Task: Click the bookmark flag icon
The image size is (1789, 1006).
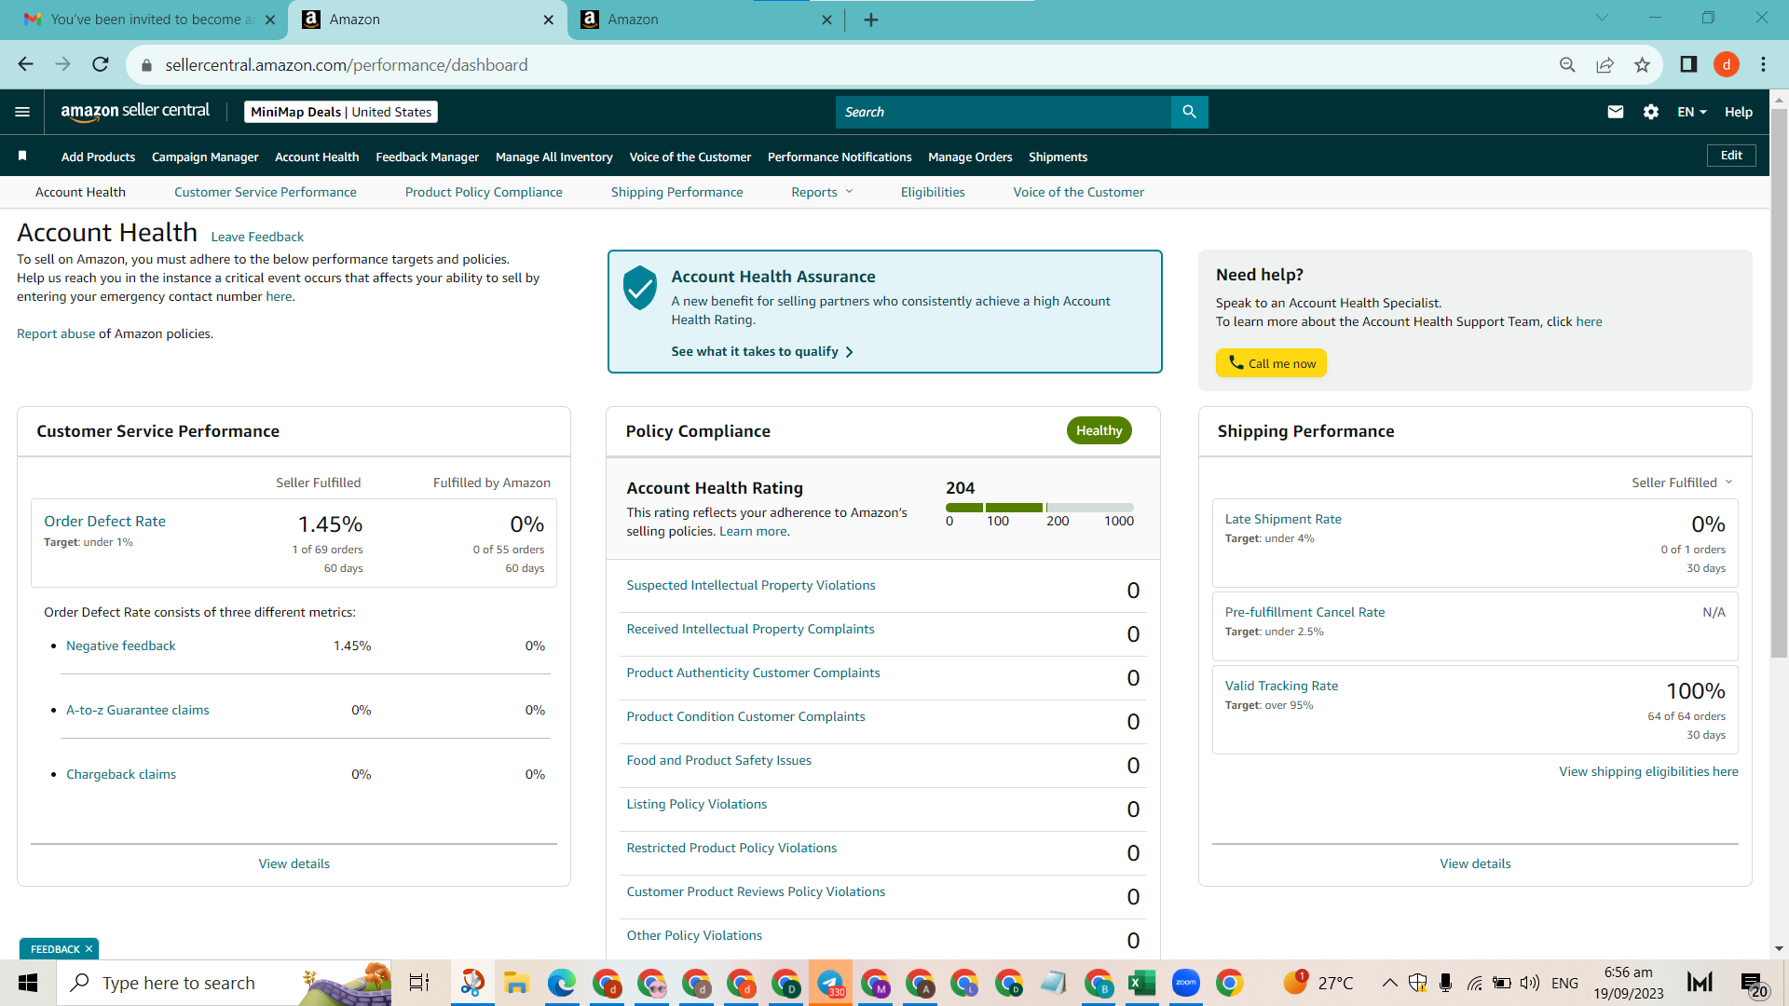Action: point(22,156)
